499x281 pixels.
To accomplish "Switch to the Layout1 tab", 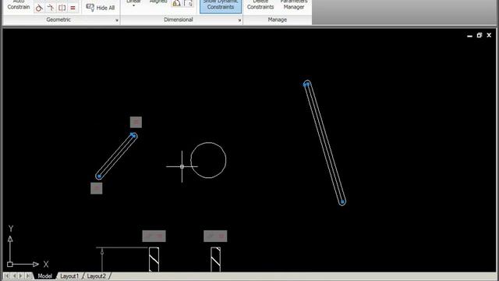I will [x=69, y=276].
